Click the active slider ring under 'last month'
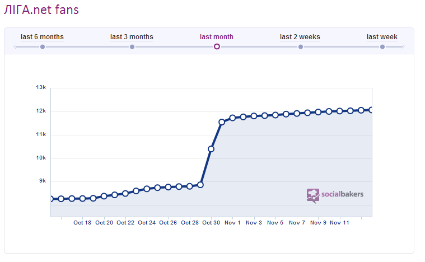The image size is (425, 262). [x=217, y=46]
